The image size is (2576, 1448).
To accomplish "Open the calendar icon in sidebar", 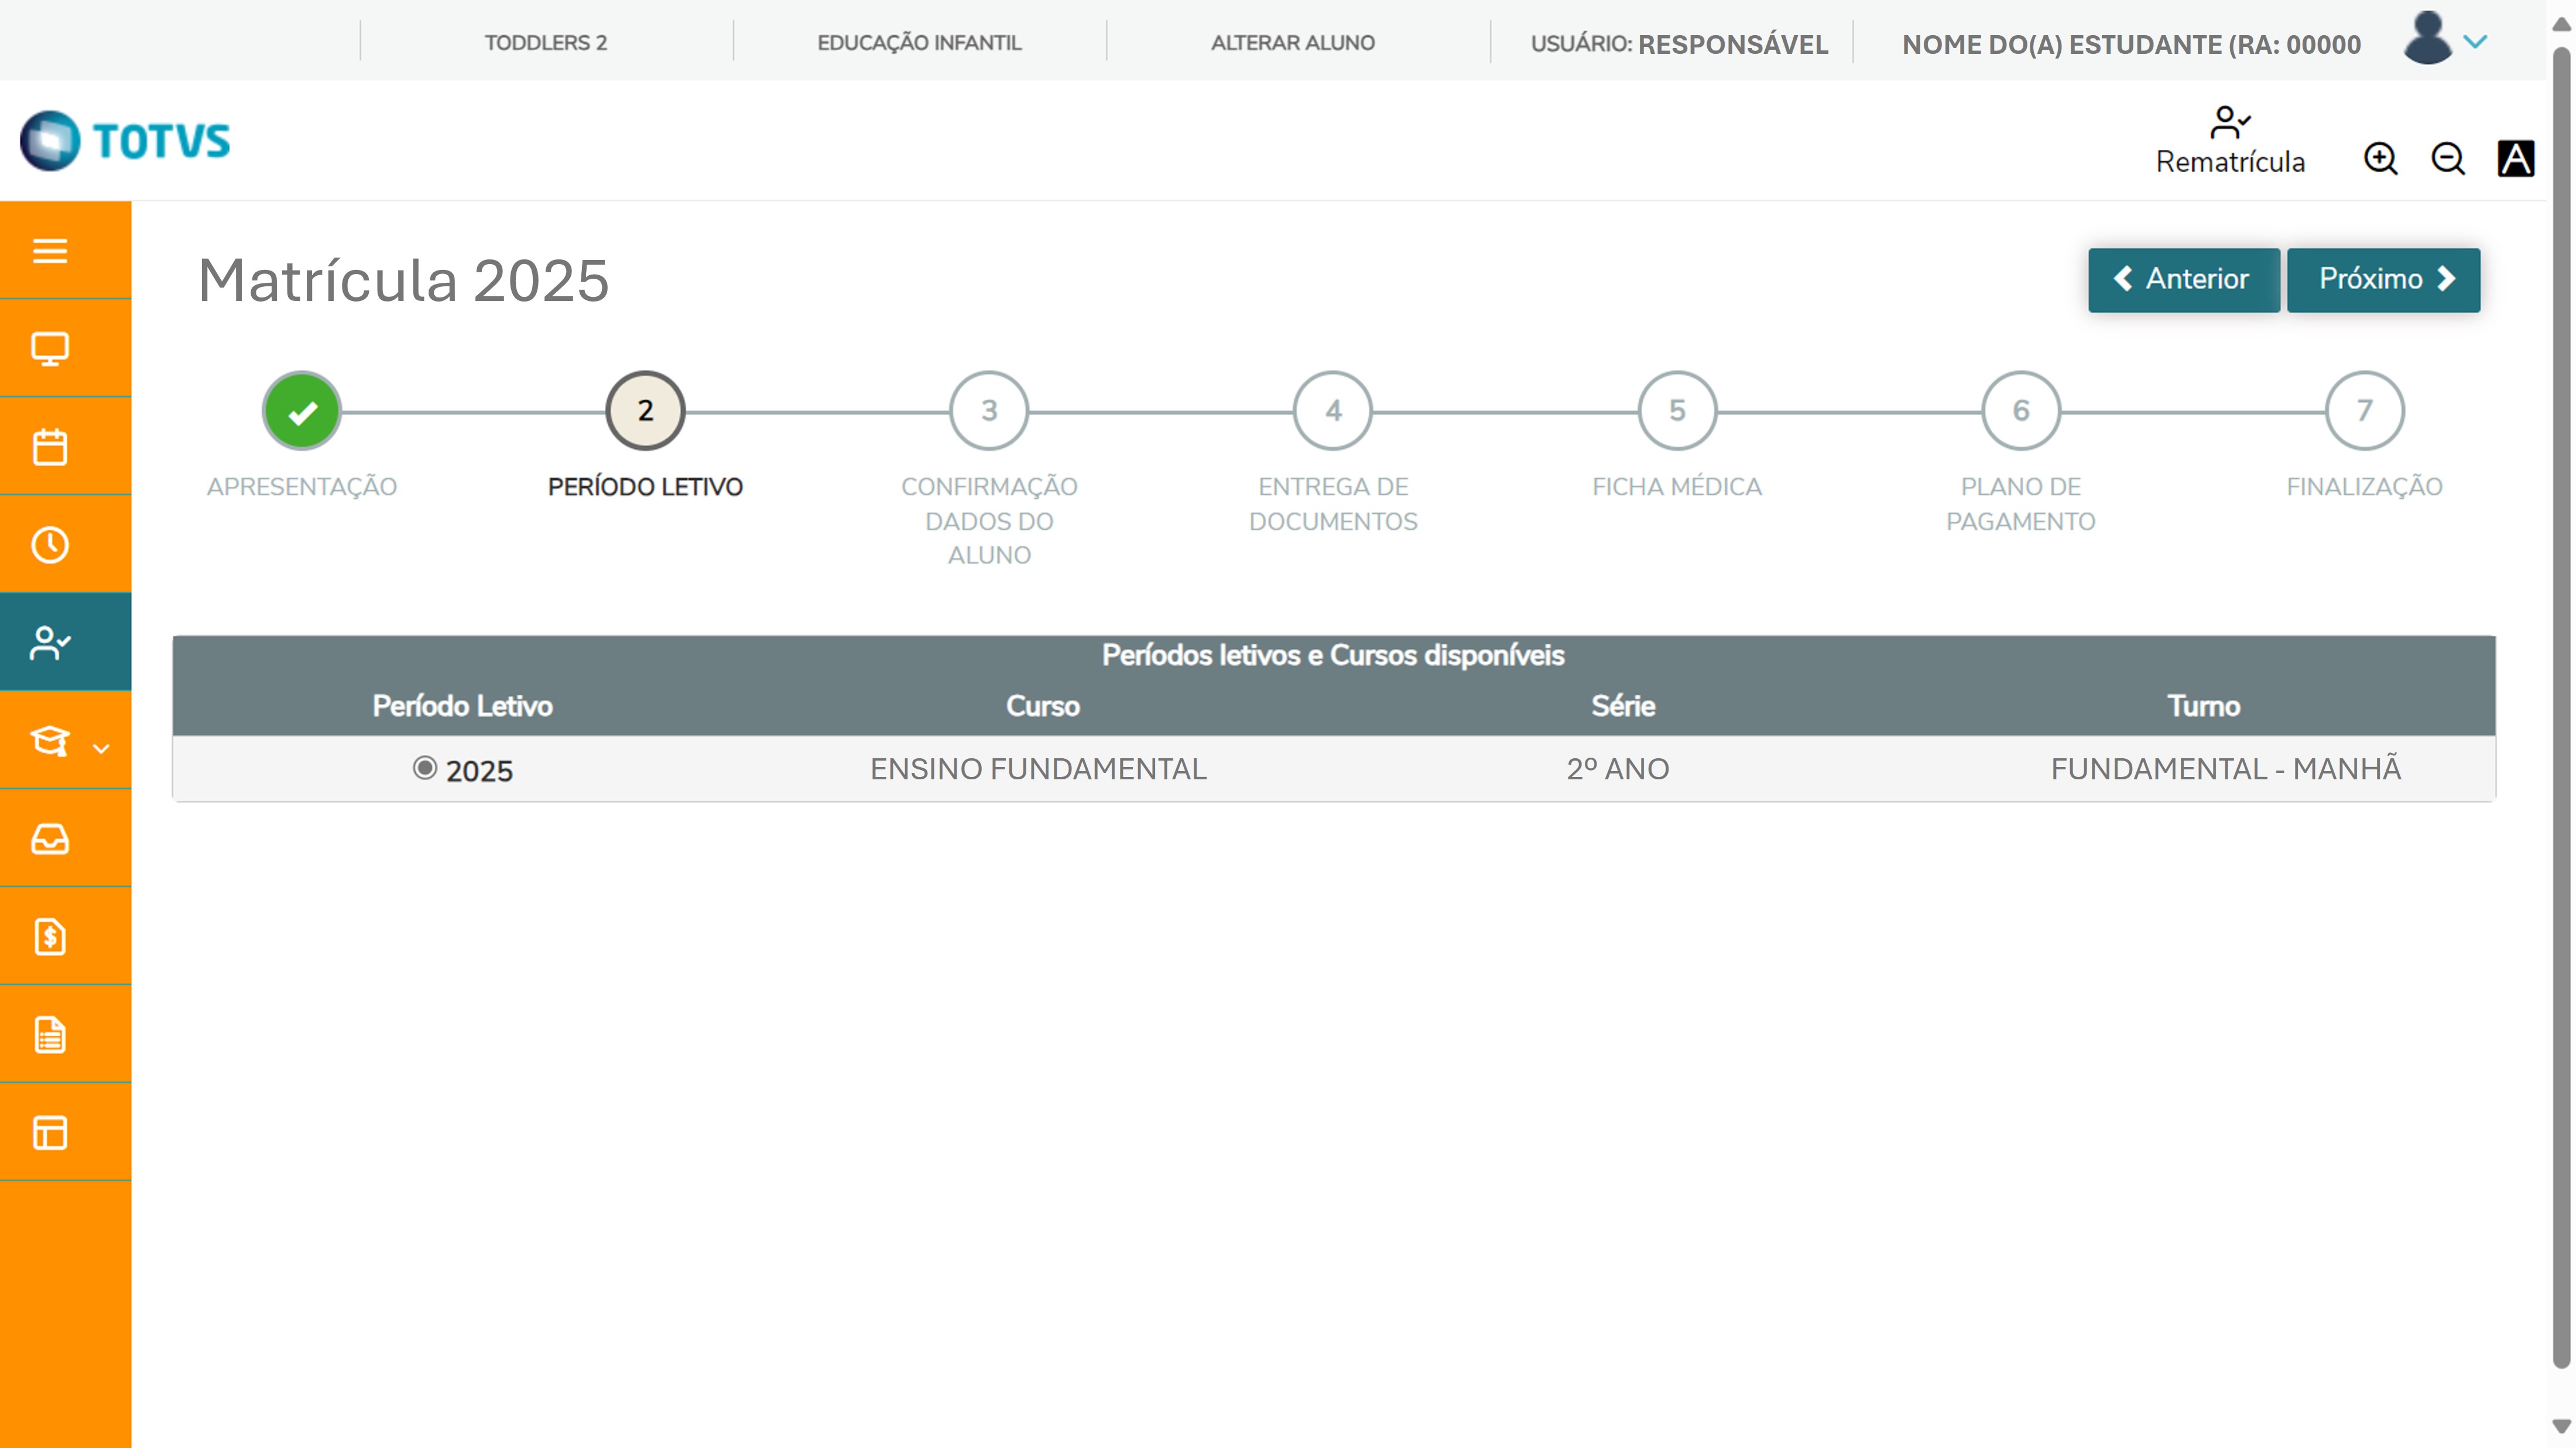I will pyautogui.click(x=50, y=447).
